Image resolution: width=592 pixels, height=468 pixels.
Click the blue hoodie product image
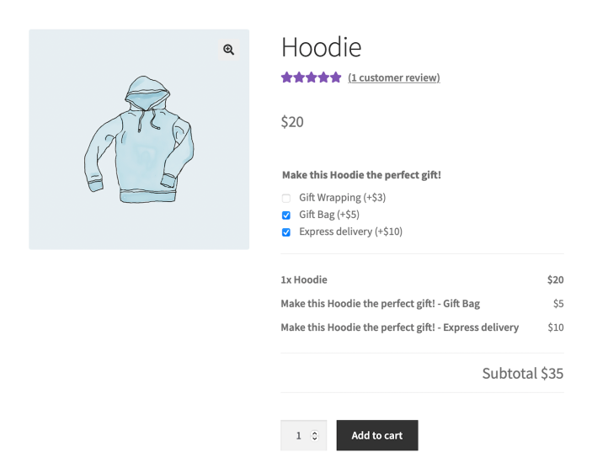[139, 140]
